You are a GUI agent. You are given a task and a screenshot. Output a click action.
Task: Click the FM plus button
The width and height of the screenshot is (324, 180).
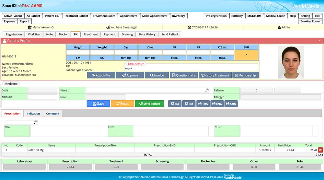pos(175,104)
